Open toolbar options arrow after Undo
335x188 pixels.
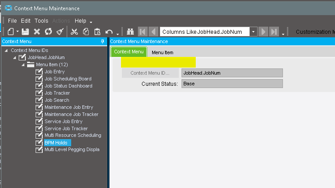118,34
